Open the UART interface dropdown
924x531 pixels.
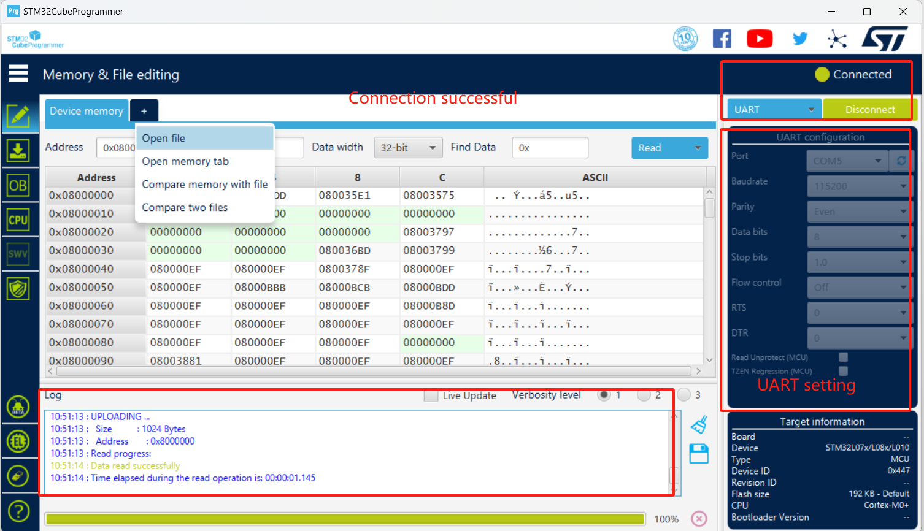pyautogui.click(x=774, y=109)
